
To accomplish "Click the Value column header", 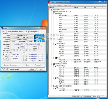I will (78, 8).
